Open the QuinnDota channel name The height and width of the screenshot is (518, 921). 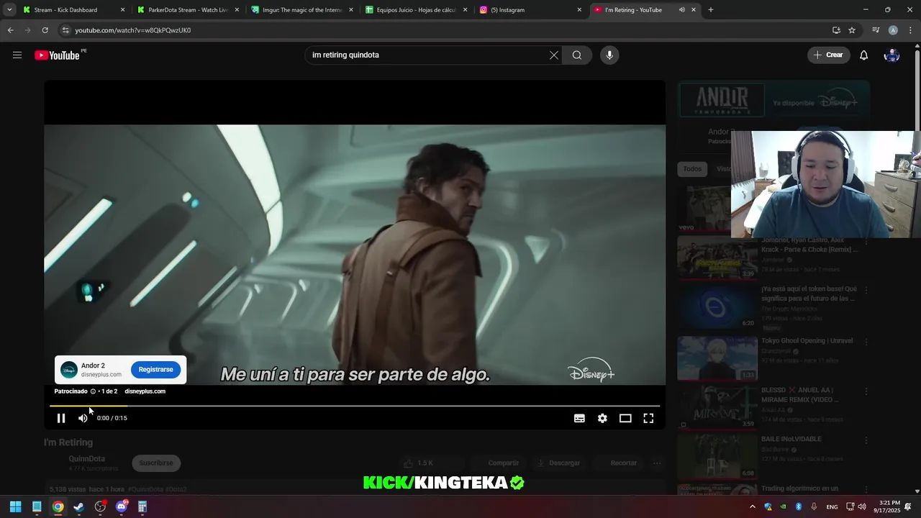(87, 459)
